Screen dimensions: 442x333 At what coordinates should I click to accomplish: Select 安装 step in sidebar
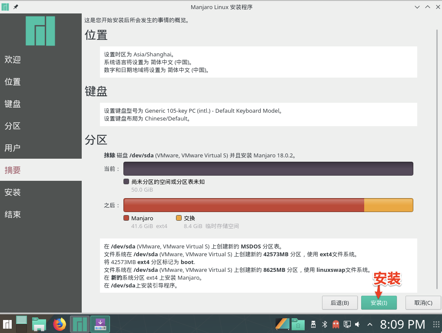(41, 192)
